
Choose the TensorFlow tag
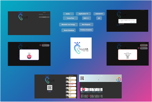click(x=70, y=18)
